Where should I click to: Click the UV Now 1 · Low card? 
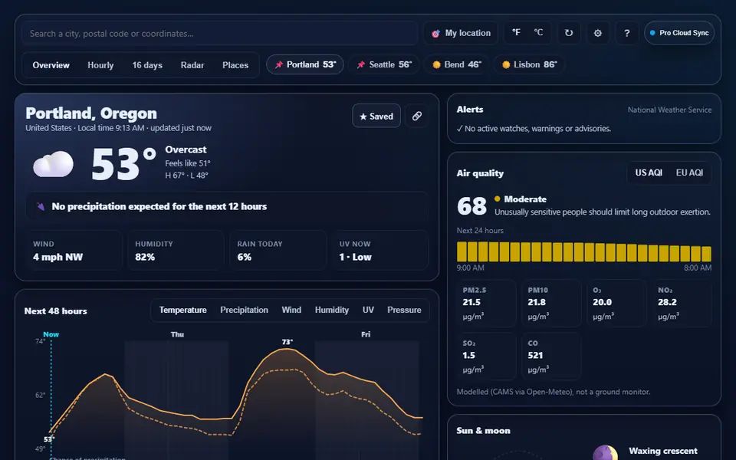[x=379, y=250]
